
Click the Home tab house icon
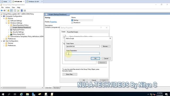(x=2, y=2)
